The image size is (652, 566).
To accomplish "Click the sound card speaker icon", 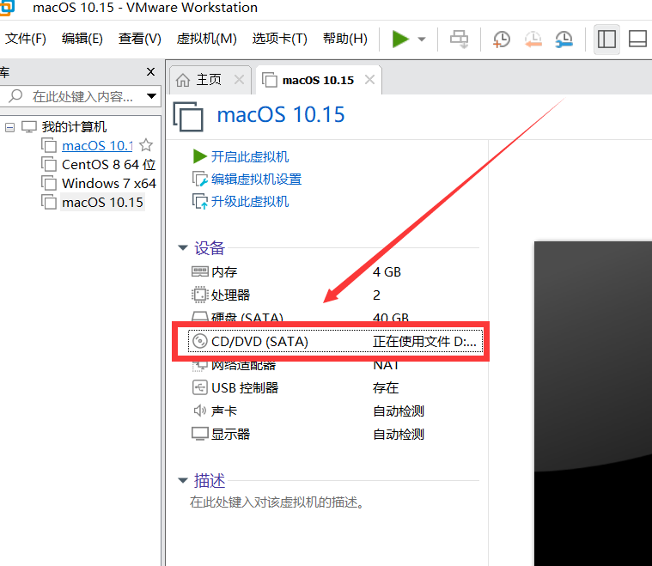I will coord(199,411).
